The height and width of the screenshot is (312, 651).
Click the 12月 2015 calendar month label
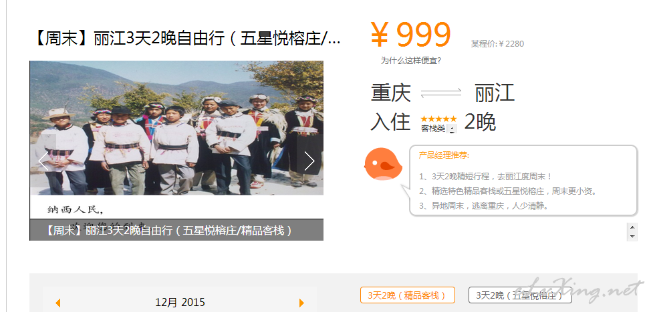[x=180, y=303]
